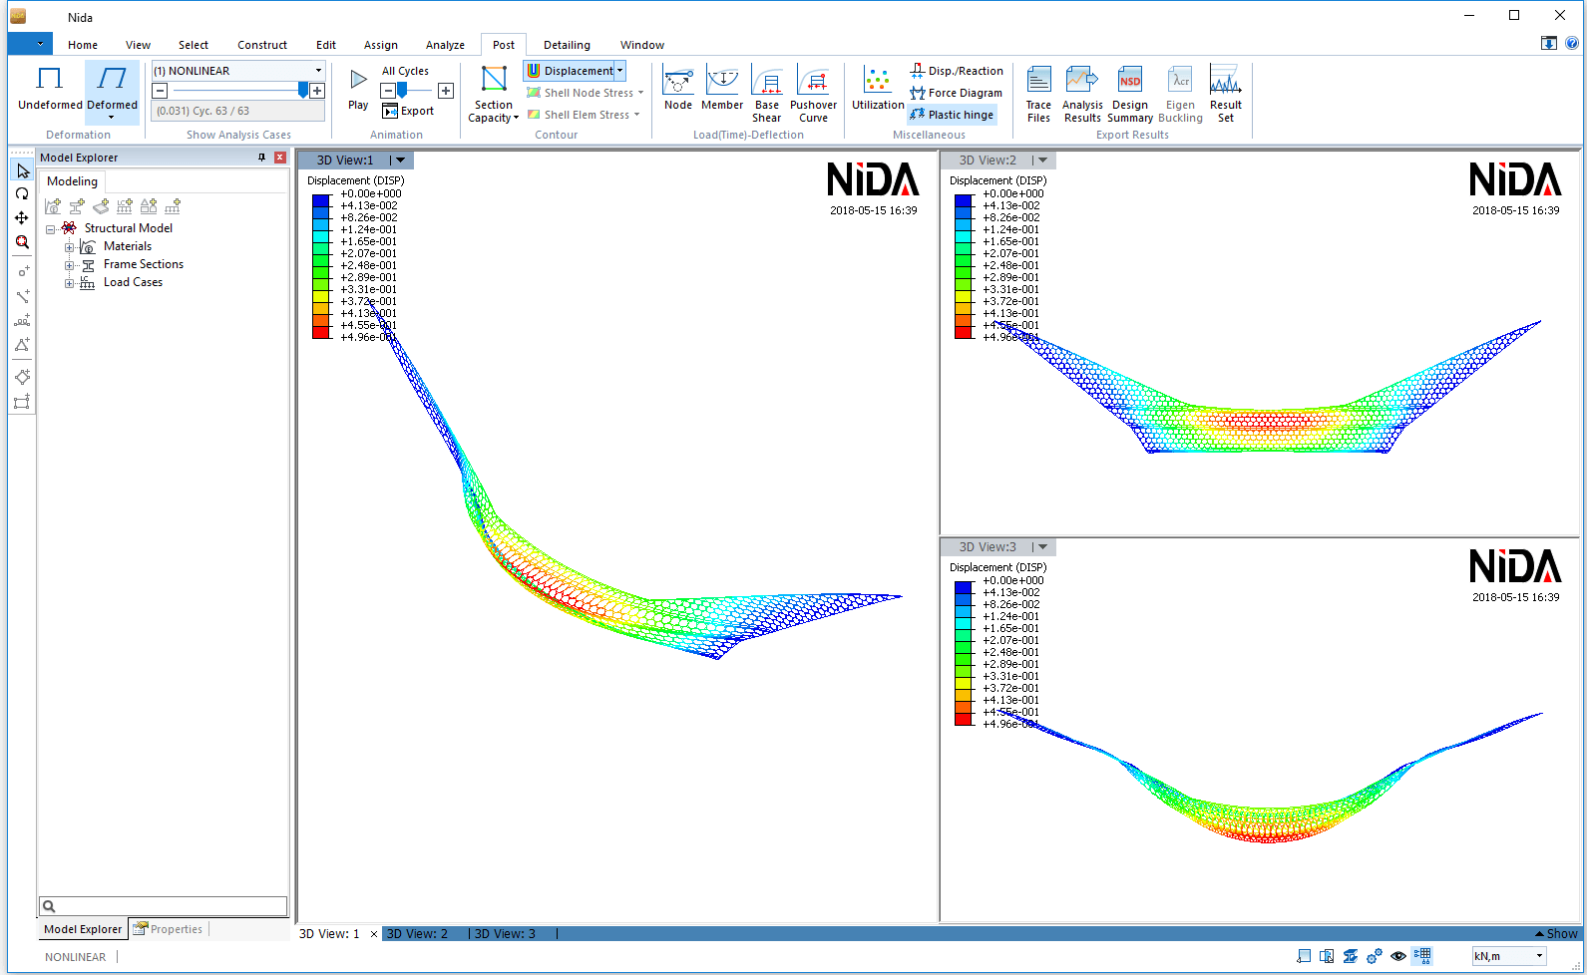1587x975 pixels.
Task: Decrease the analysis cycle step
Action: point(160,91)
